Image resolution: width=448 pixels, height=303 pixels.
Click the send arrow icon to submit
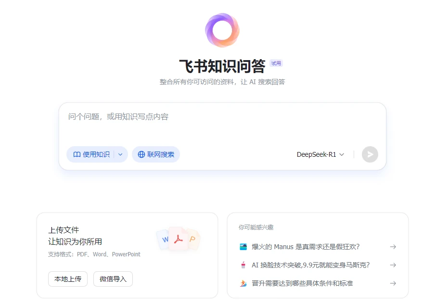[370, 154]
